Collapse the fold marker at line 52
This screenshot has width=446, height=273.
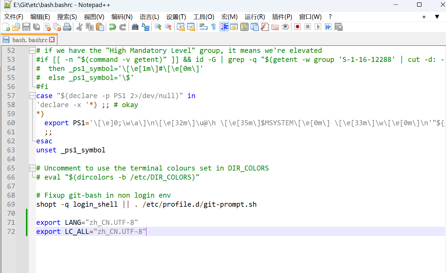[32, 51]
